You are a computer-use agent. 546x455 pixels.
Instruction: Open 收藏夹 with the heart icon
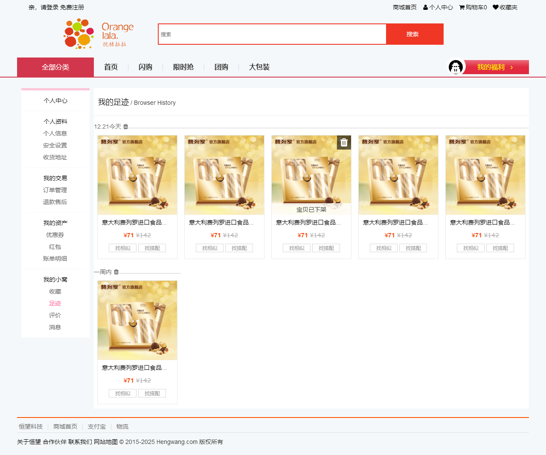pyautogui.click(x=505, y=7)
